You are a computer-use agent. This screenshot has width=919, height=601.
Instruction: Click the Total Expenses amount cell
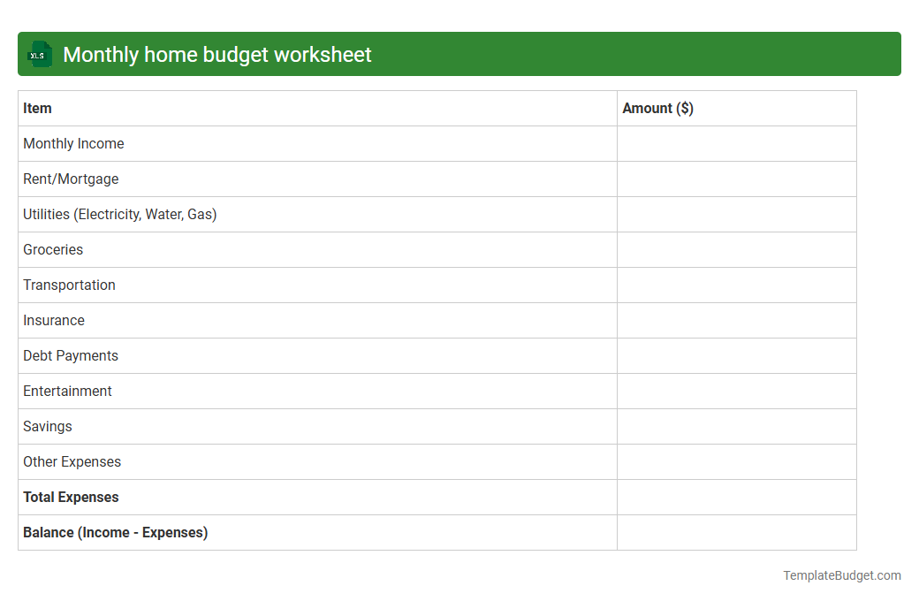(x=737, y=497)
